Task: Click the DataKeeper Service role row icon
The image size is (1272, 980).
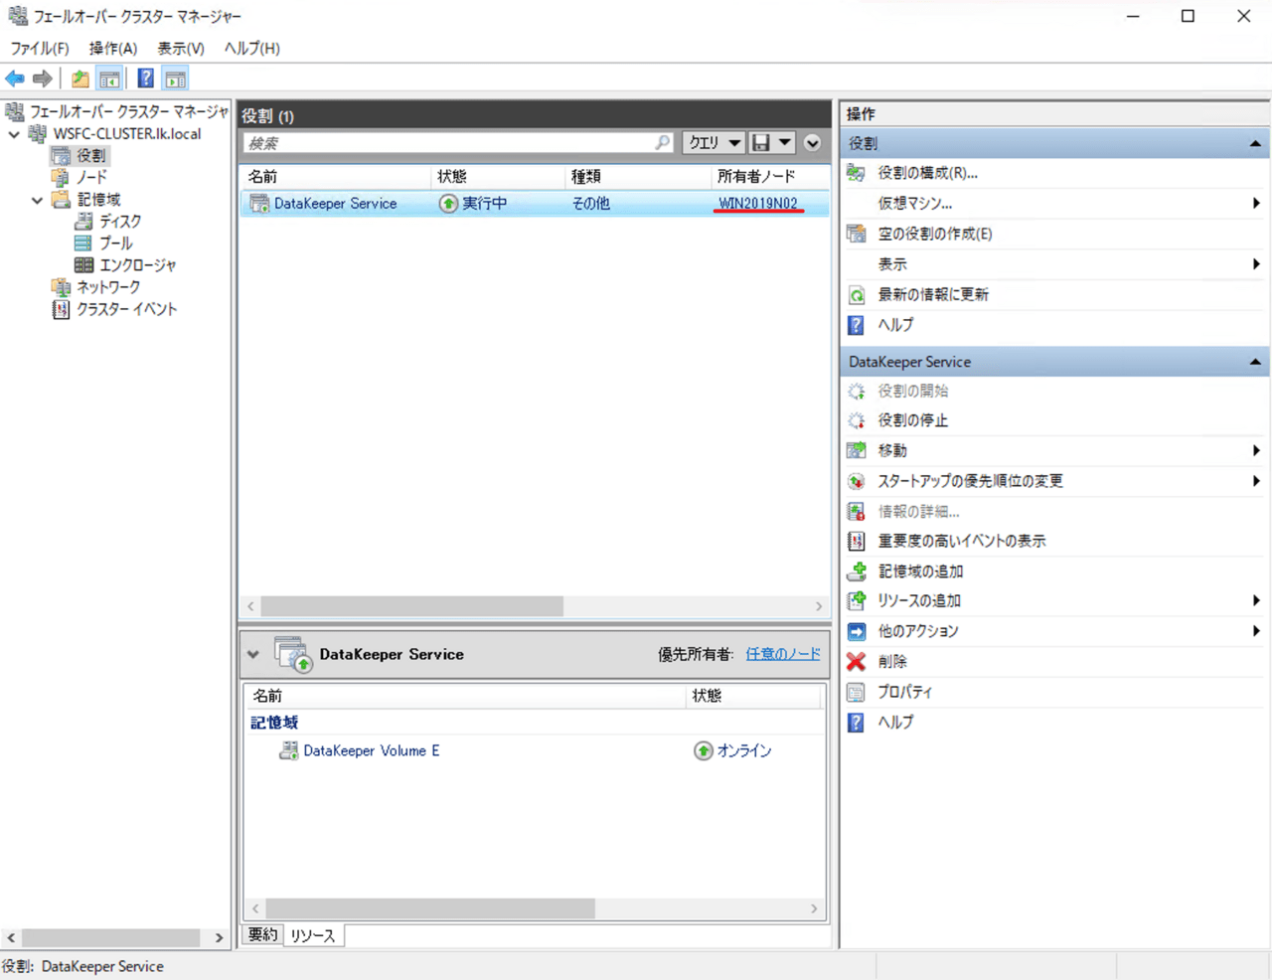Action: [259, 203]
